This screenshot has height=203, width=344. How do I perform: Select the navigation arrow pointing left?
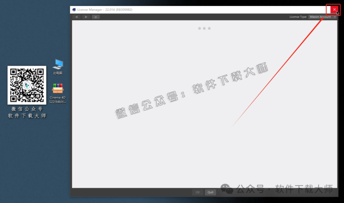coord(76,16)
